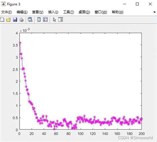
Task: Click the y-axis tick label 1.5
Action: pyautogui.click(x=15, y=94)
